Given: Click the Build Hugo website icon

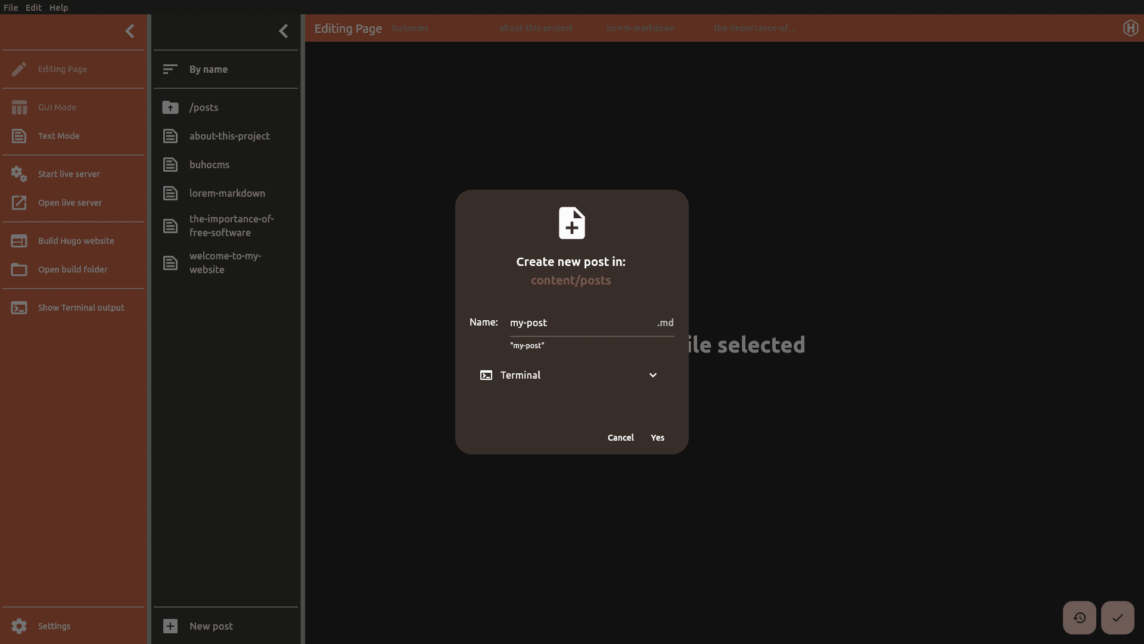Looking at the screenshot, I should tap(19, 241).
